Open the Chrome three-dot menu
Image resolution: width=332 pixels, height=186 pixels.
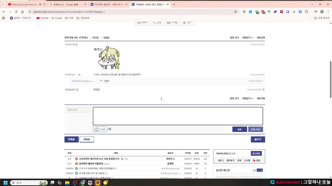[x=328, y=12]
